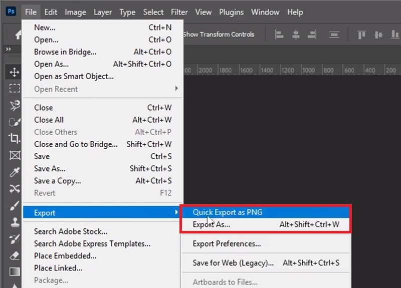Viewport: 401px width, 288px height.
Task: Choose Place Linked...
Action: pos(103,268)
